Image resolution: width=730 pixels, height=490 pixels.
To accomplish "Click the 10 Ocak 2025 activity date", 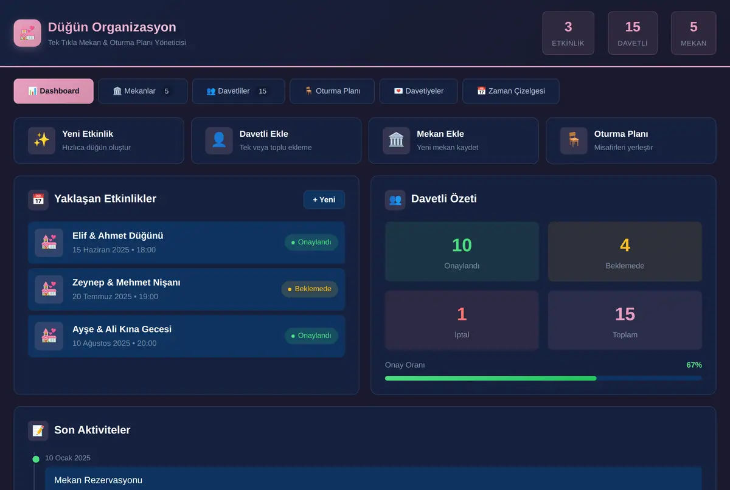I will click(x=68, y=458).
